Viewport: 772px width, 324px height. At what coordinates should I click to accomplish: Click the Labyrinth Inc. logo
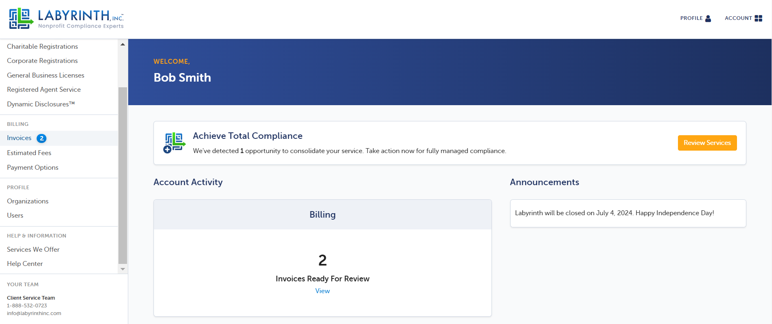(66, 19)
